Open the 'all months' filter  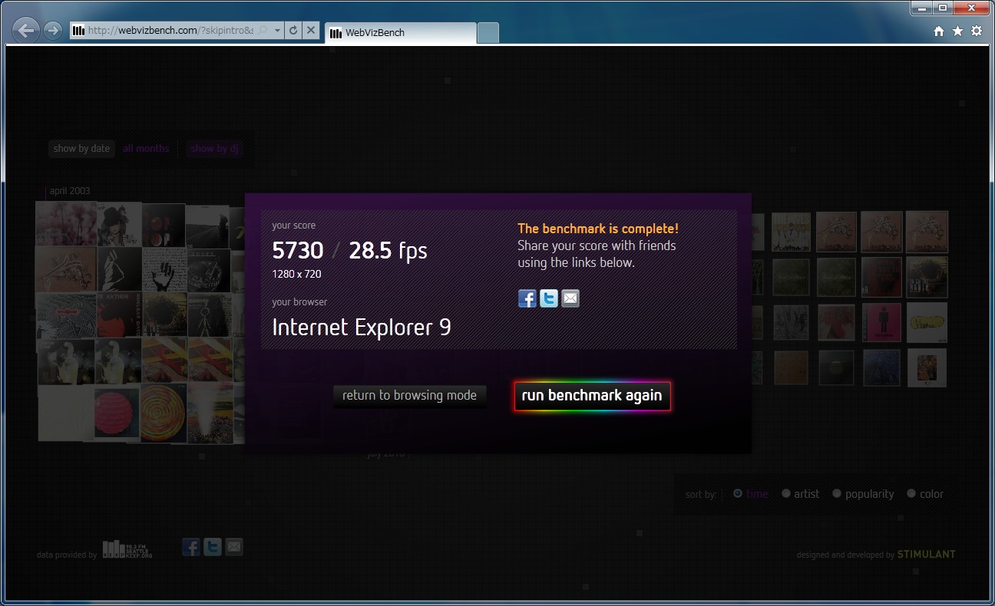[146, 148]
